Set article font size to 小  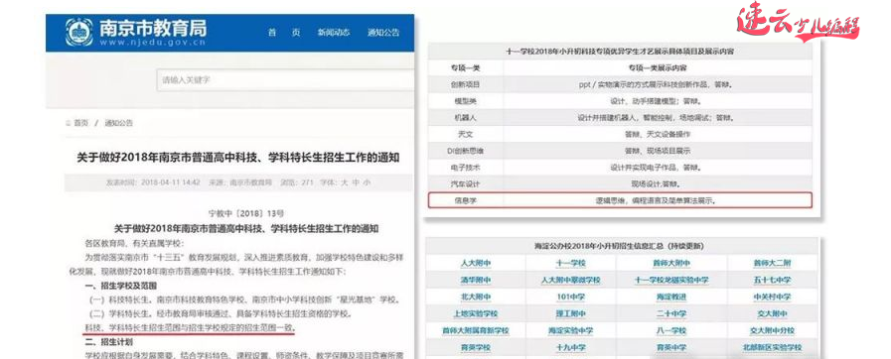coord(367,182)
